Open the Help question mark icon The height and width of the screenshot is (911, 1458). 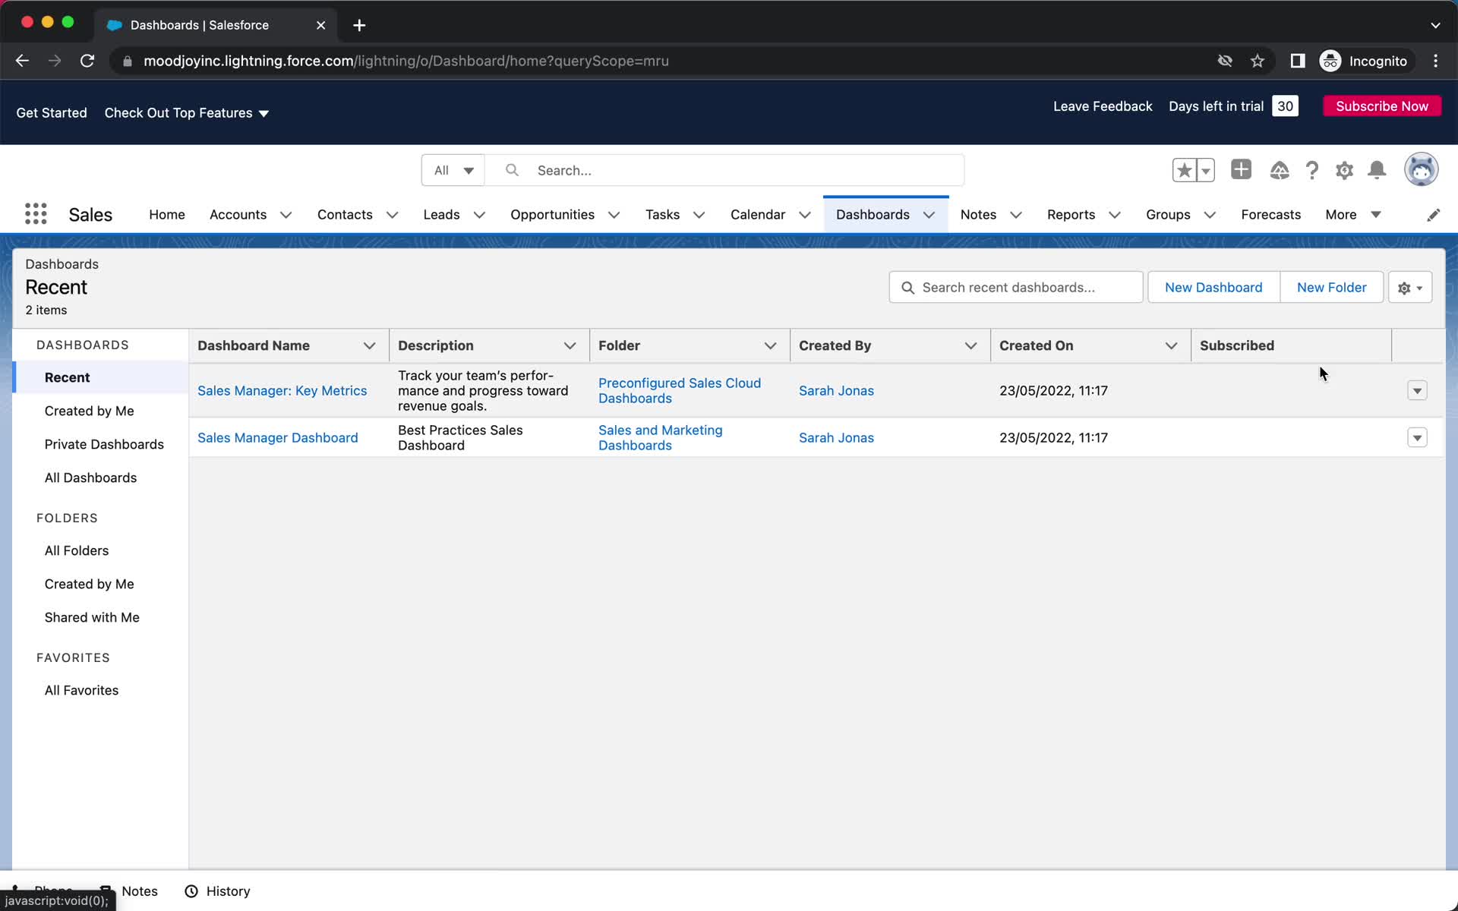click(x=1311, y=170)
